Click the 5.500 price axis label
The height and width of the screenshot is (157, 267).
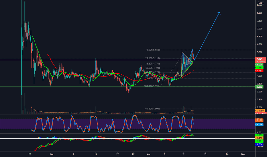260,52
